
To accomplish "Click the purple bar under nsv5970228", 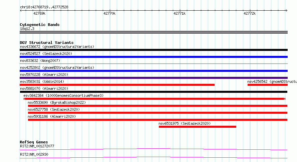I will point(154,78).
